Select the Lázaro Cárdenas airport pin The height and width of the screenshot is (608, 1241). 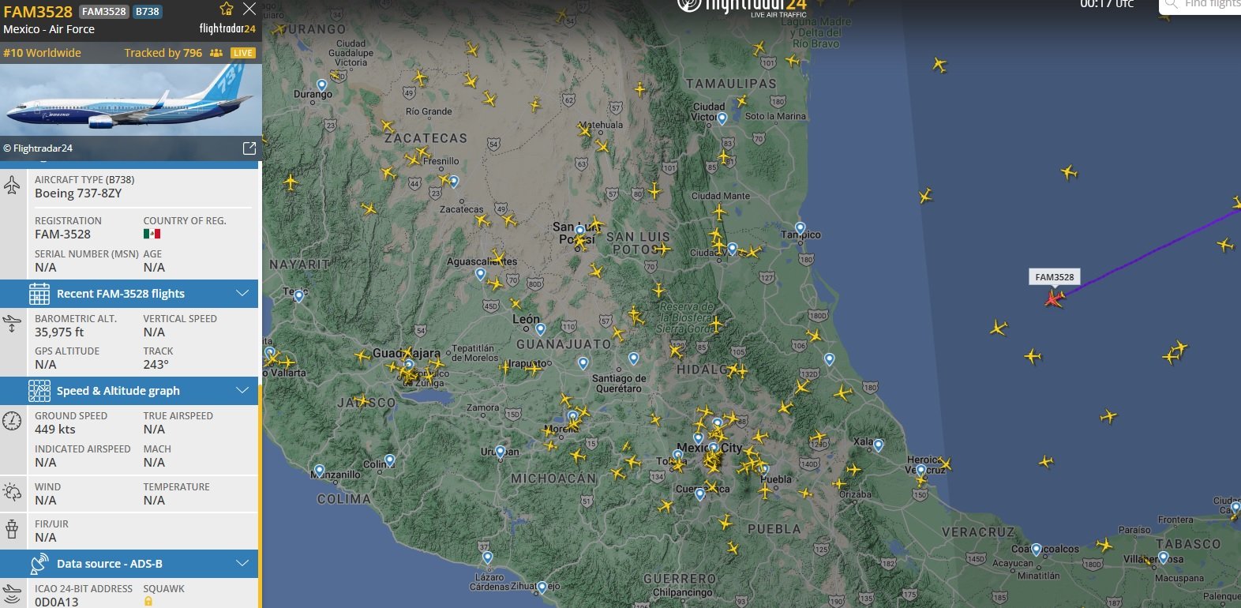point(487,557)
